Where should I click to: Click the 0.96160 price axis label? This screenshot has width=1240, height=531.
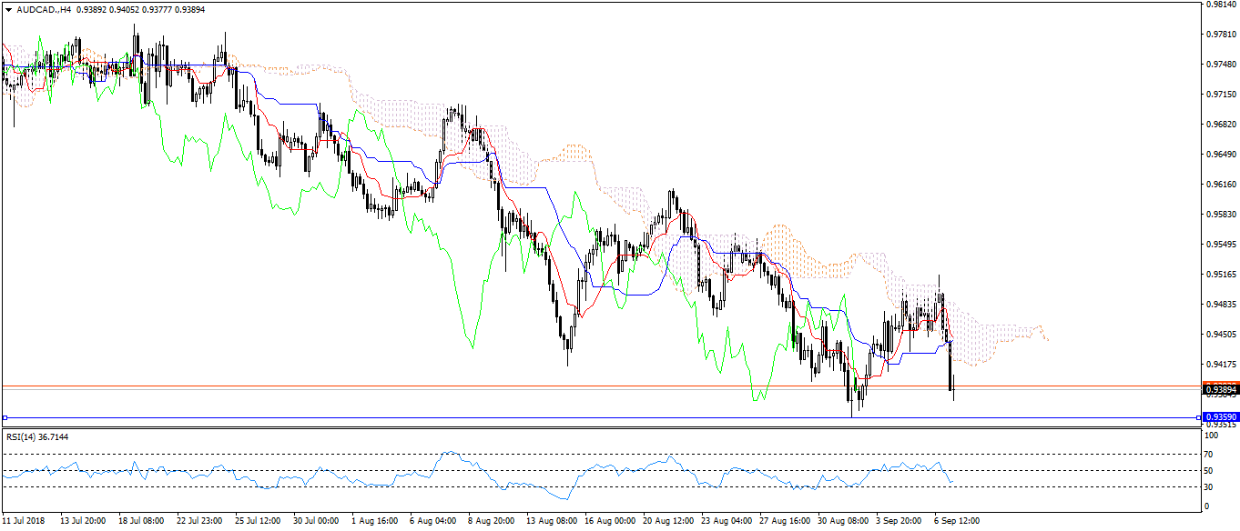click(x=1220, y=185)
